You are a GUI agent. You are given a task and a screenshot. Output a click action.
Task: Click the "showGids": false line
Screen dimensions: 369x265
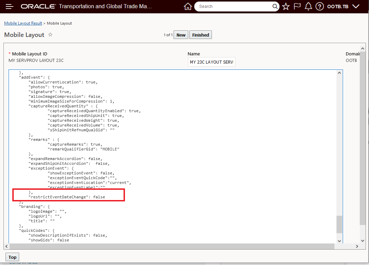tap(49, 240)
